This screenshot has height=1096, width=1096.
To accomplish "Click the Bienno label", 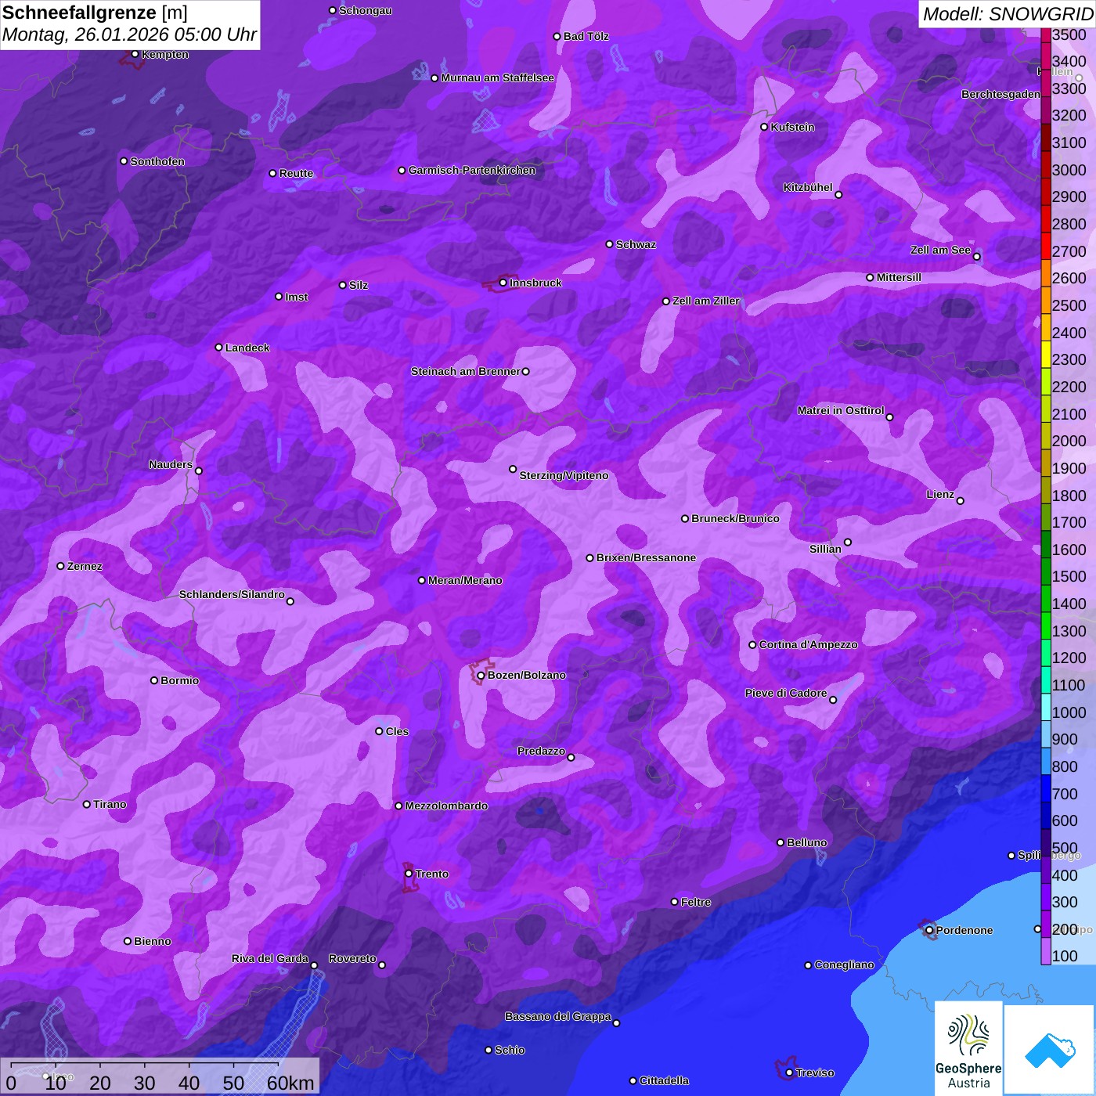I will coord(152,941).
